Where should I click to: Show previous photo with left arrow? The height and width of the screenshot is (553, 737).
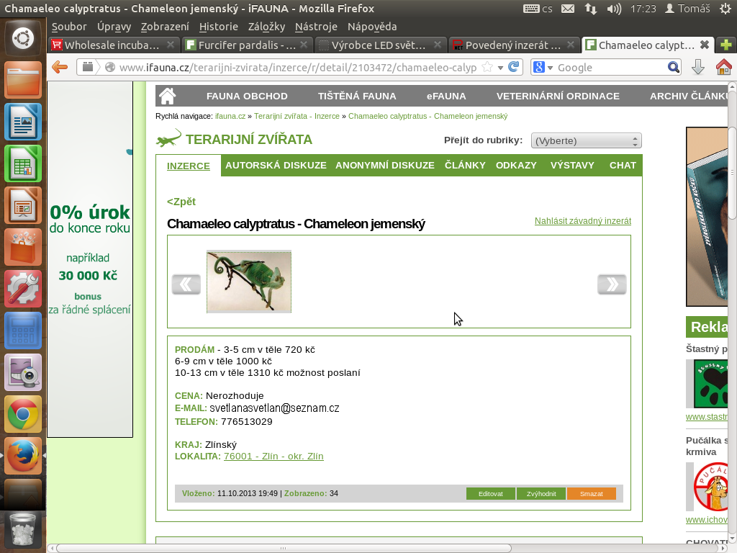point(186,284)
